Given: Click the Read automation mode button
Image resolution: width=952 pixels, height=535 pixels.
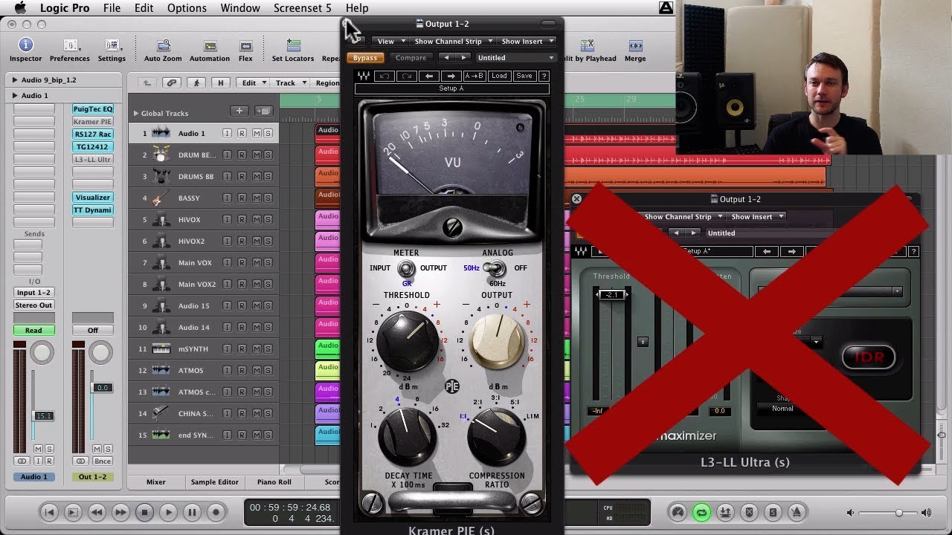Looking at the screenshot, I should point(33,331).
